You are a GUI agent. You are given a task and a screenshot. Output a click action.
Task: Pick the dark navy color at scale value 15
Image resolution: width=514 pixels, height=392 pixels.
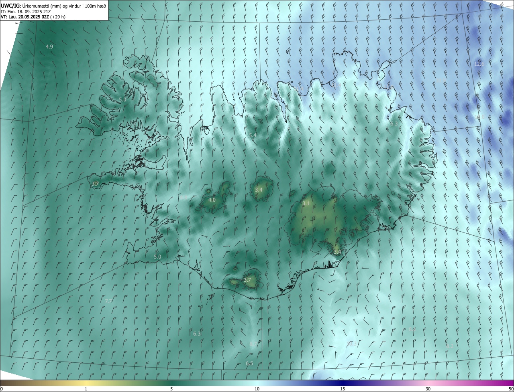(x=343, y=383)
